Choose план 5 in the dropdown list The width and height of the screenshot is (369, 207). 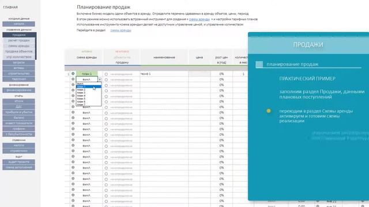click(x=89, y=99)
